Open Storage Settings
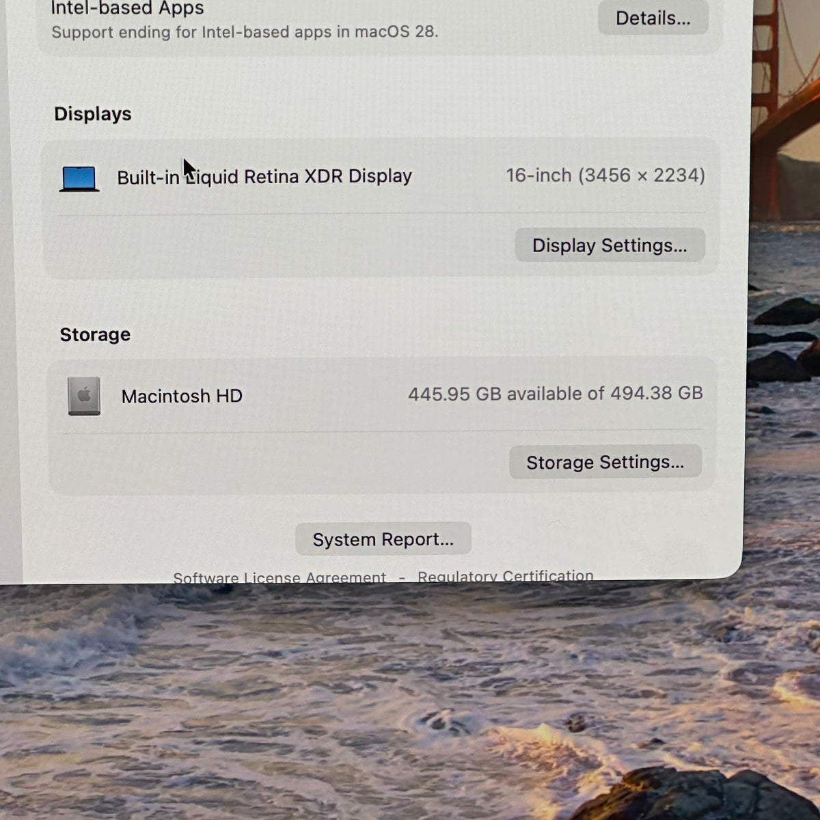The width and height of the screenshot is (820, 820). (605, 462)
